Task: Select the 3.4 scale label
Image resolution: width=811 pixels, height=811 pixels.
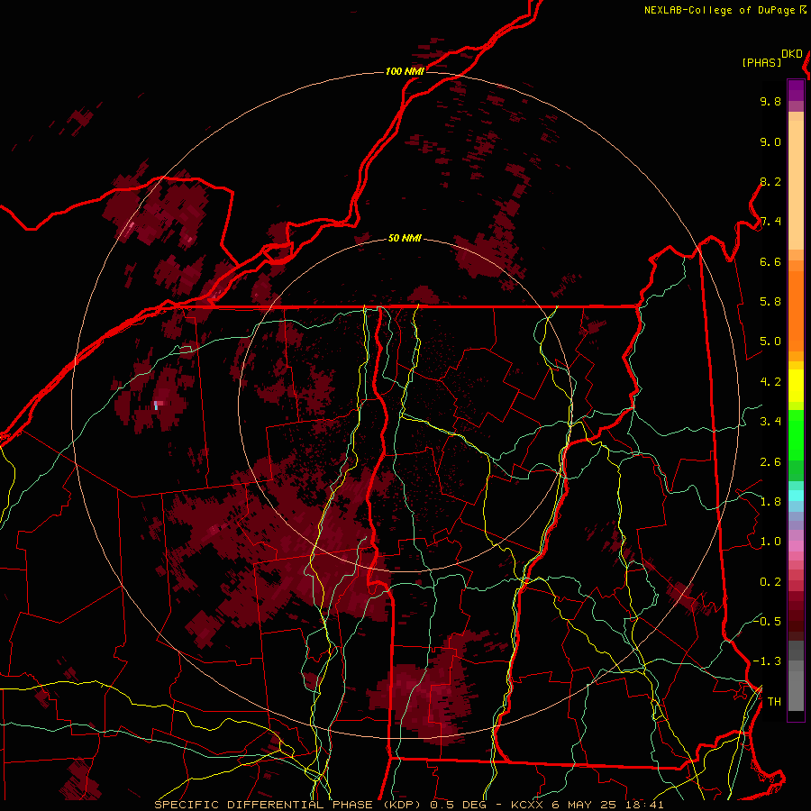Action: (770, 422)
